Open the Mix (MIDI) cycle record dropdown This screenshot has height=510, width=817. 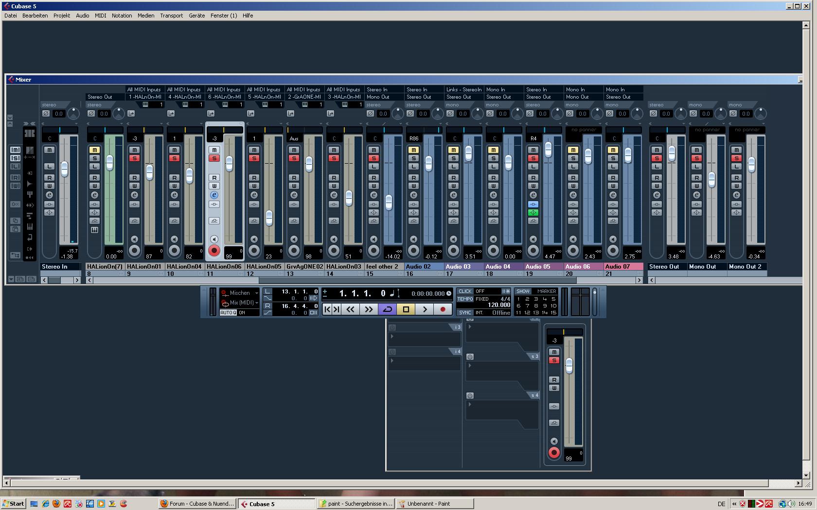tap(240, 303)
